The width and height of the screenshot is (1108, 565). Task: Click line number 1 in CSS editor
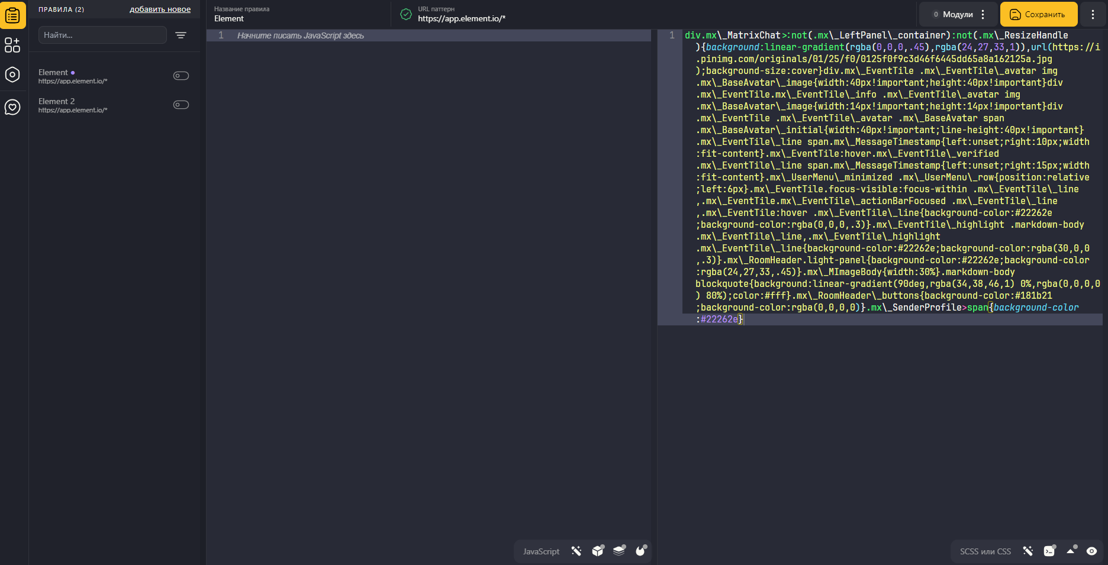[x=672, y=35]
